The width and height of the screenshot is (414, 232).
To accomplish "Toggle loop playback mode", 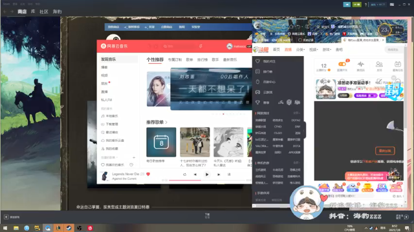I will point(184,175).
